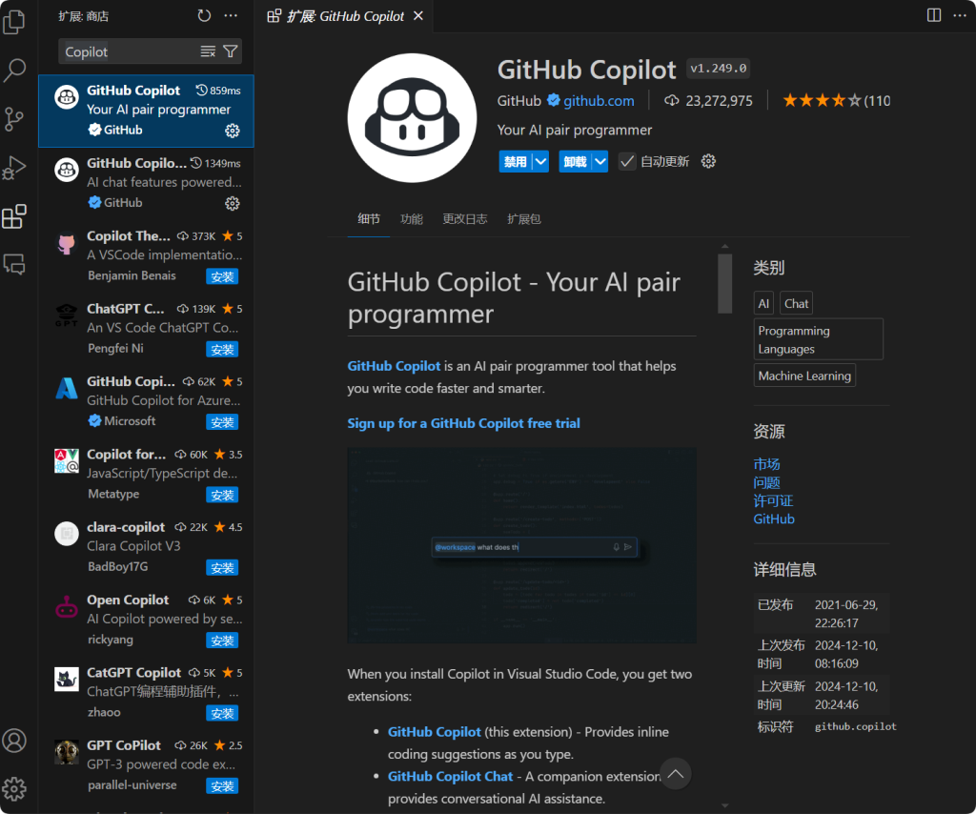The width and height of the screenshot is (976, 814).
Task: Open the Source Control view
Action: pyautogui.click(x=14, y=119)
